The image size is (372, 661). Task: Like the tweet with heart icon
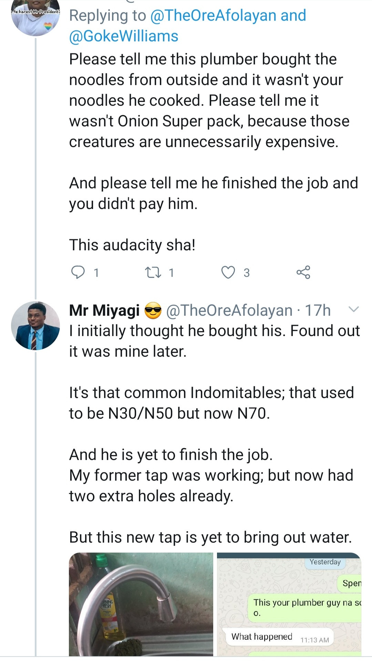pos(228,272)
